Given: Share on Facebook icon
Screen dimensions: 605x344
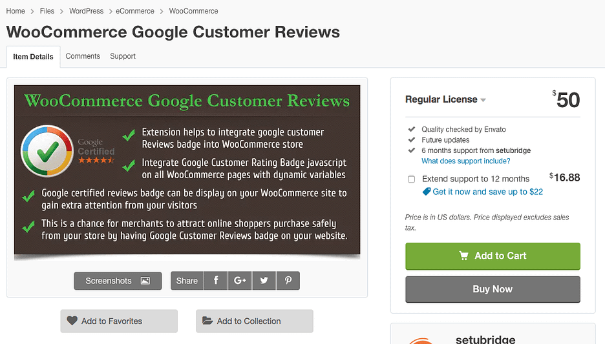Looking at the screenshot, I should pyautogui.click(x=216, y=281).
